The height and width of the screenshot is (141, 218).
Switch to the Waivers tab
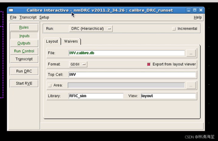71,41
